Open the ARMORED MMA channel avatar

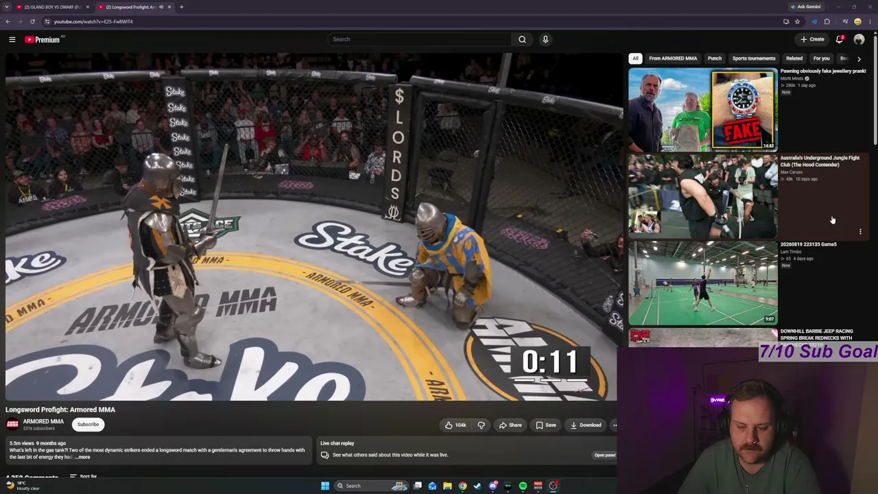click(12, 424)
